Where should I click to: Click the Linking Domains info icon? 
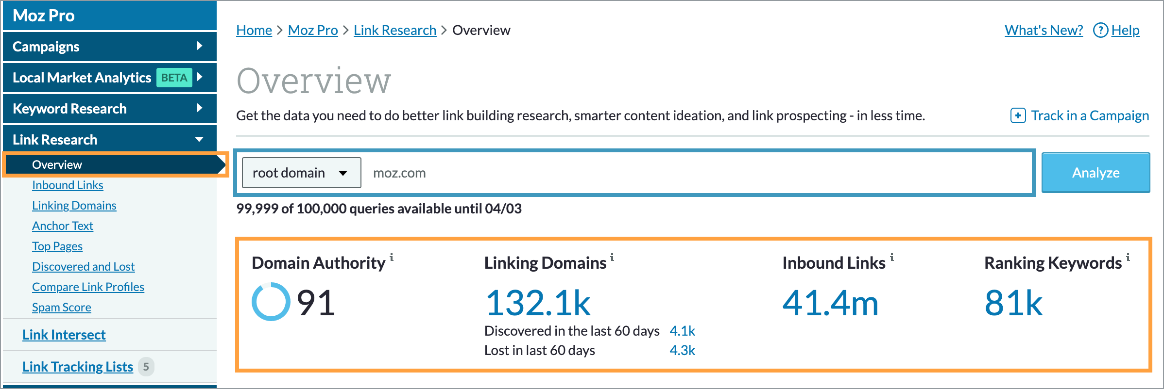(613, 257)
